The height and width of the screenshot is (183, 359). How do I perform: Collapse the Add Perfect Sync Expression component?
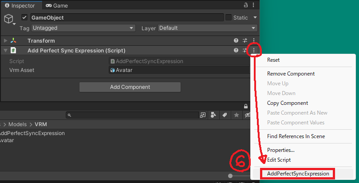[x=6, y=51]
